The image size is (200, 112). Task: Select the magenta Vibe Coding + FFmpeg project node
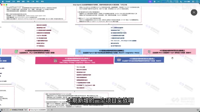[x=74, y=60]
